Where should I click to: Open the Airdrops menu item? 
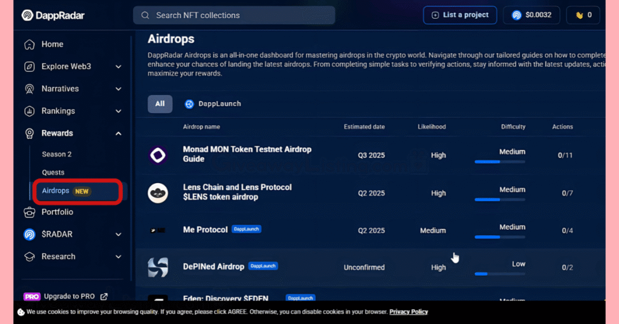[77, 192]
